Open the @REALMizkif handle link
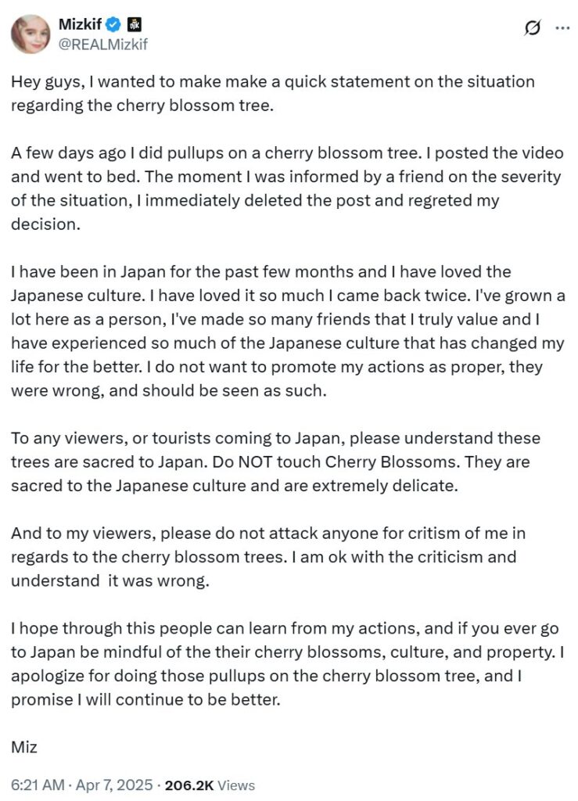This screenshot has height=801, width=578. coord(102,45)
